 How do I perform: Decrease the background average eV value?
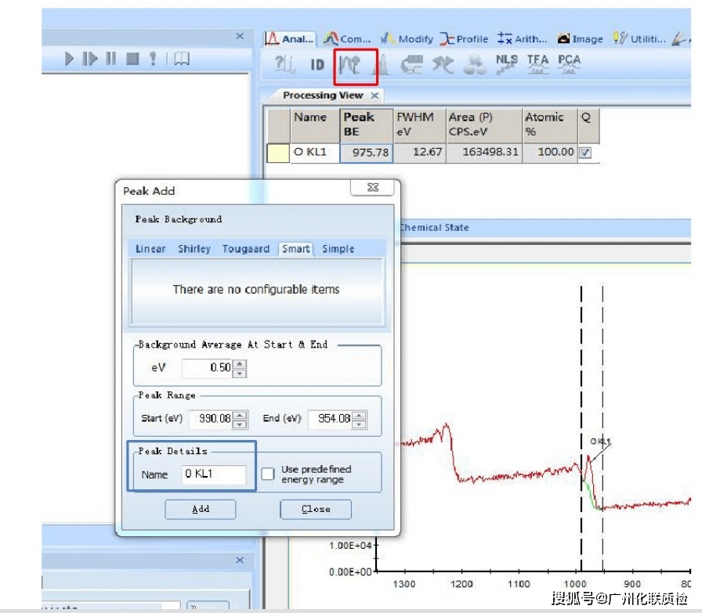240,373
